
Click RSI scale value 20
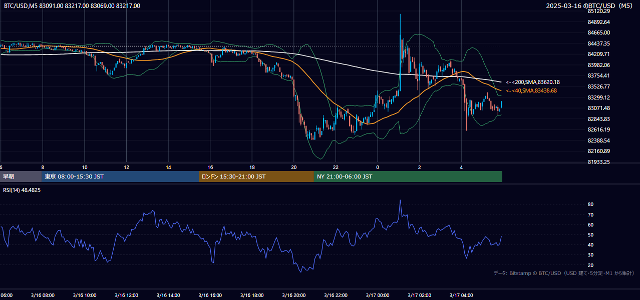tap(590, 265)
